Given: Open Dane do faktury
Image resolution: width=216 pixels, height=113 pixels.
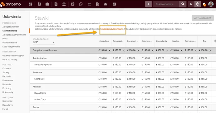Looking at the screenshot, I should [x=10, y=59].
